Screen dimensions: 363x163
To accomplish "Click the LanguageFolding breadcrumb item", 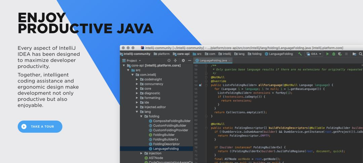I will [279, 54].
